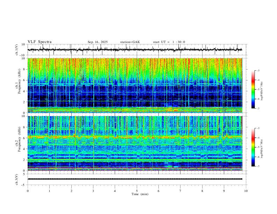The image size is (277, 214).
Task: Click time axis tick label 4
Action: [115, 191]
